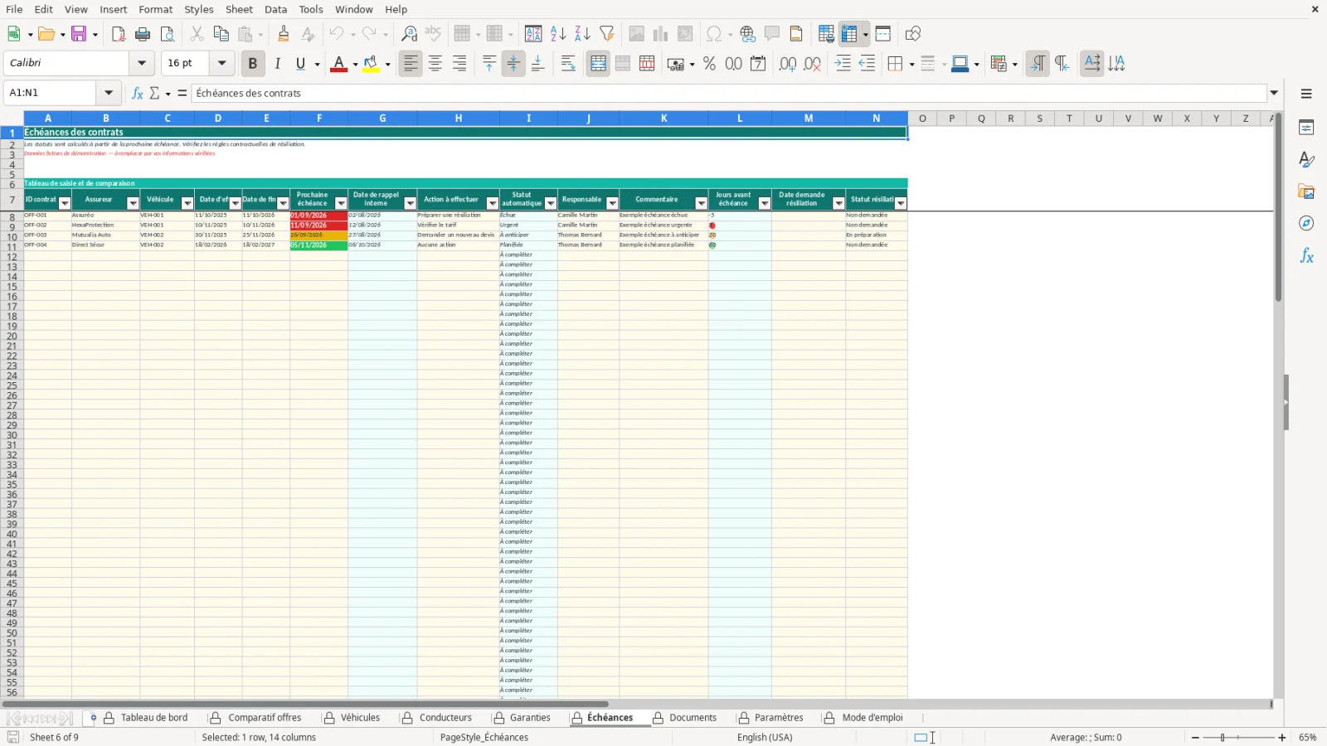This screenshot has width=1327, height=746.
Task: Click the Clone Formatting paintbrush
Action: (x=284, y=34)
